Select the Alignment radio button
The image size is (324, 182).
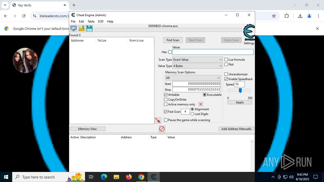coord(192,109)
